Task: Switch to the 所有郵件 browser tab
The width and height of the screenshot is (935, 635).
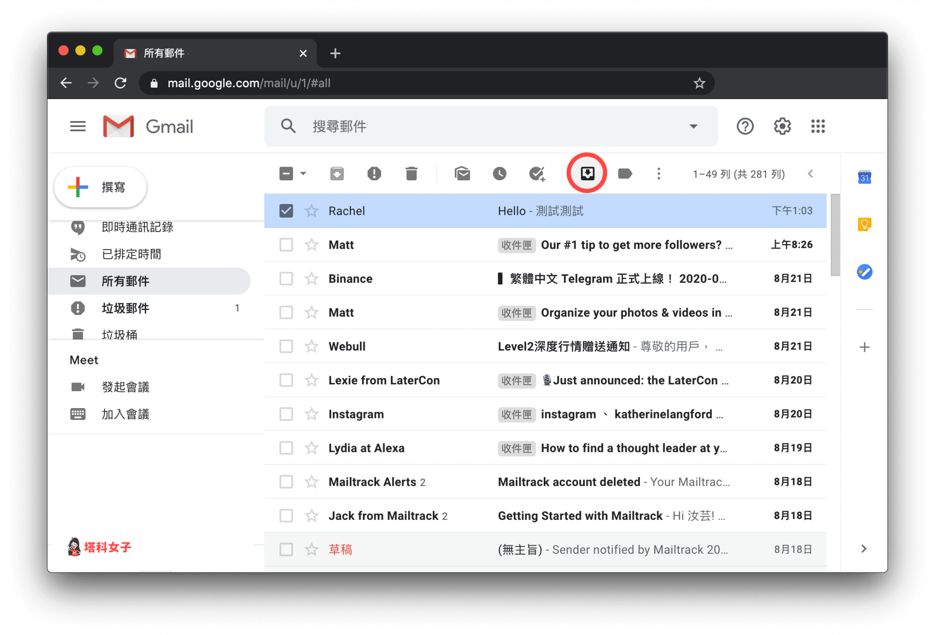Action: [215, 53]
